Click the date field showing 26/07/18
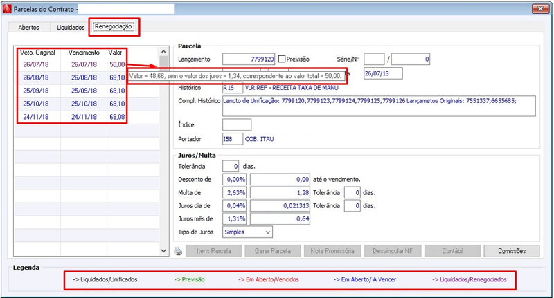 coord(383,73)
